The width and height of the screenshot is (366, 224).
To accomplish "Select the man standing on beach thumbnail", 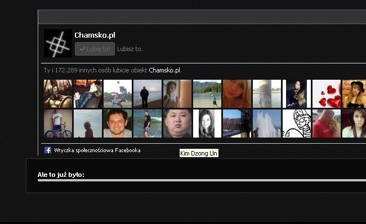I will (x=148, y=94).
